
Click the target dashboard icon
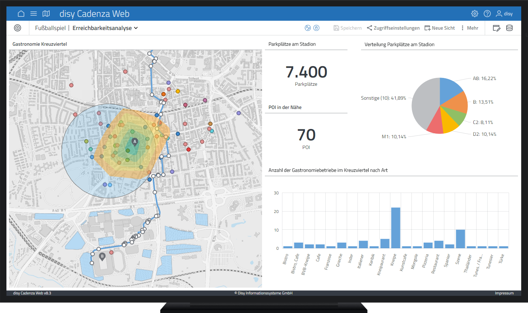pyautogui.click(x=18, y=28)
